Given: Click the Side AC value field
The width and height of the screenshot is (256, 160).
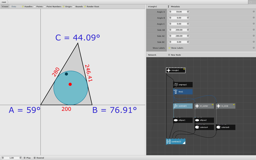Looking at the screenshot, I should click(179, 36).
